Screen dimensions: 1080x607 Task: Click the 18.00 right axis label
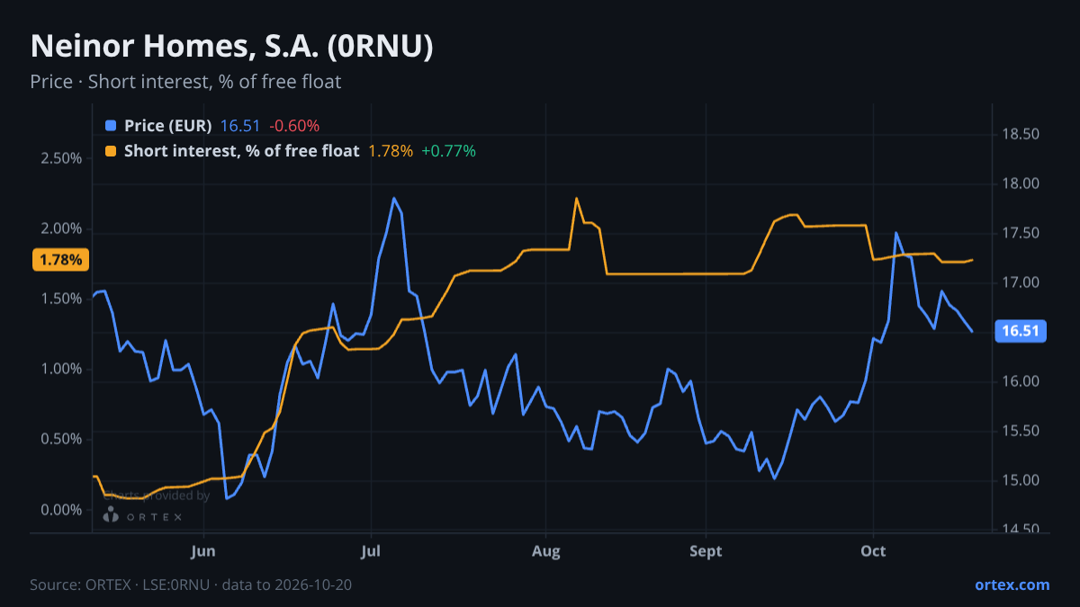pos(1021,184)
